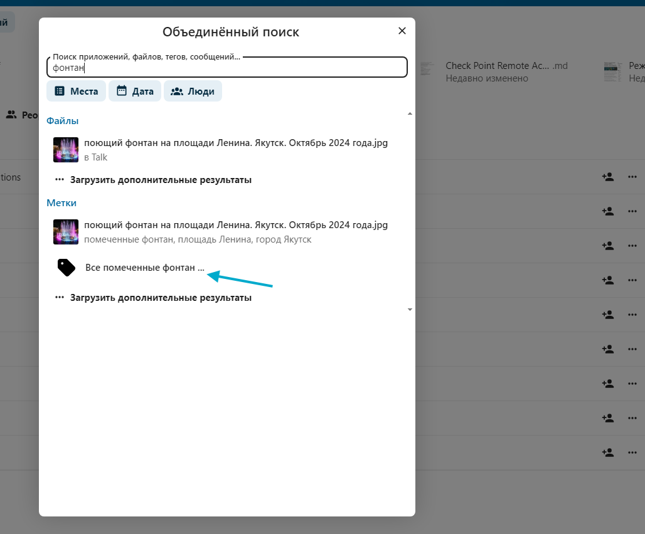
Task: Click the share icon in the bottommost file row
Action: (x=607, y=452)
